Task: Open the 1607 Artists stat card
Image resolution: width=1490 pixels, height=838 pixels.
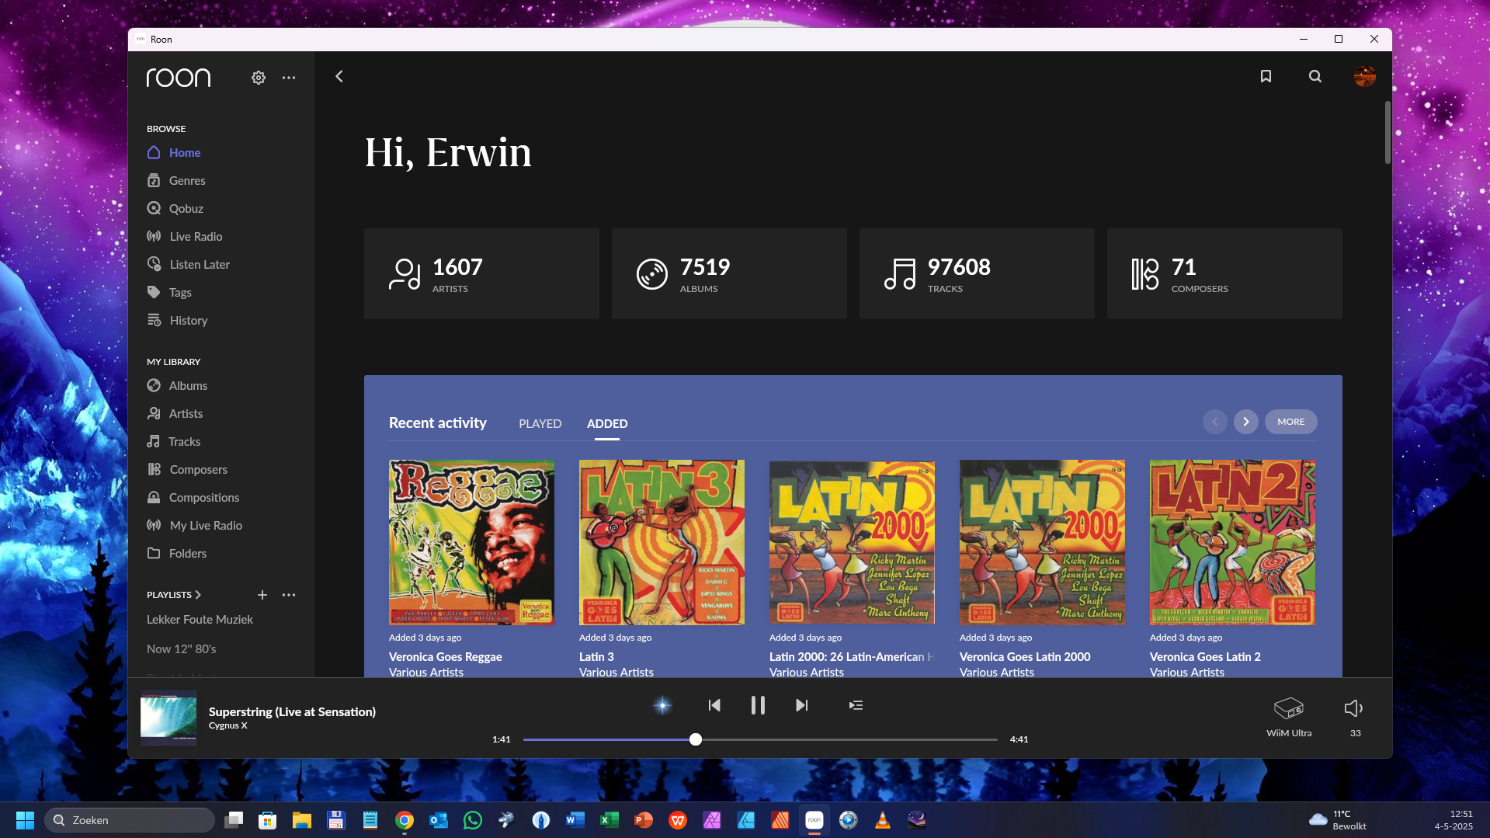Action: click(481, 273)
